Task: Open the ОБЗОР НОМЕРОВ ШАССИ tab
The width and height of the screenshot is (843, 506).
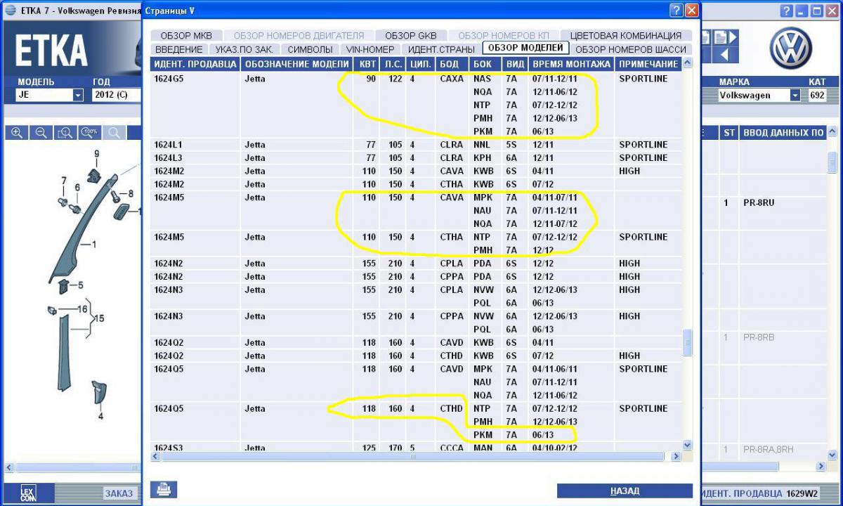Action: 630,49
